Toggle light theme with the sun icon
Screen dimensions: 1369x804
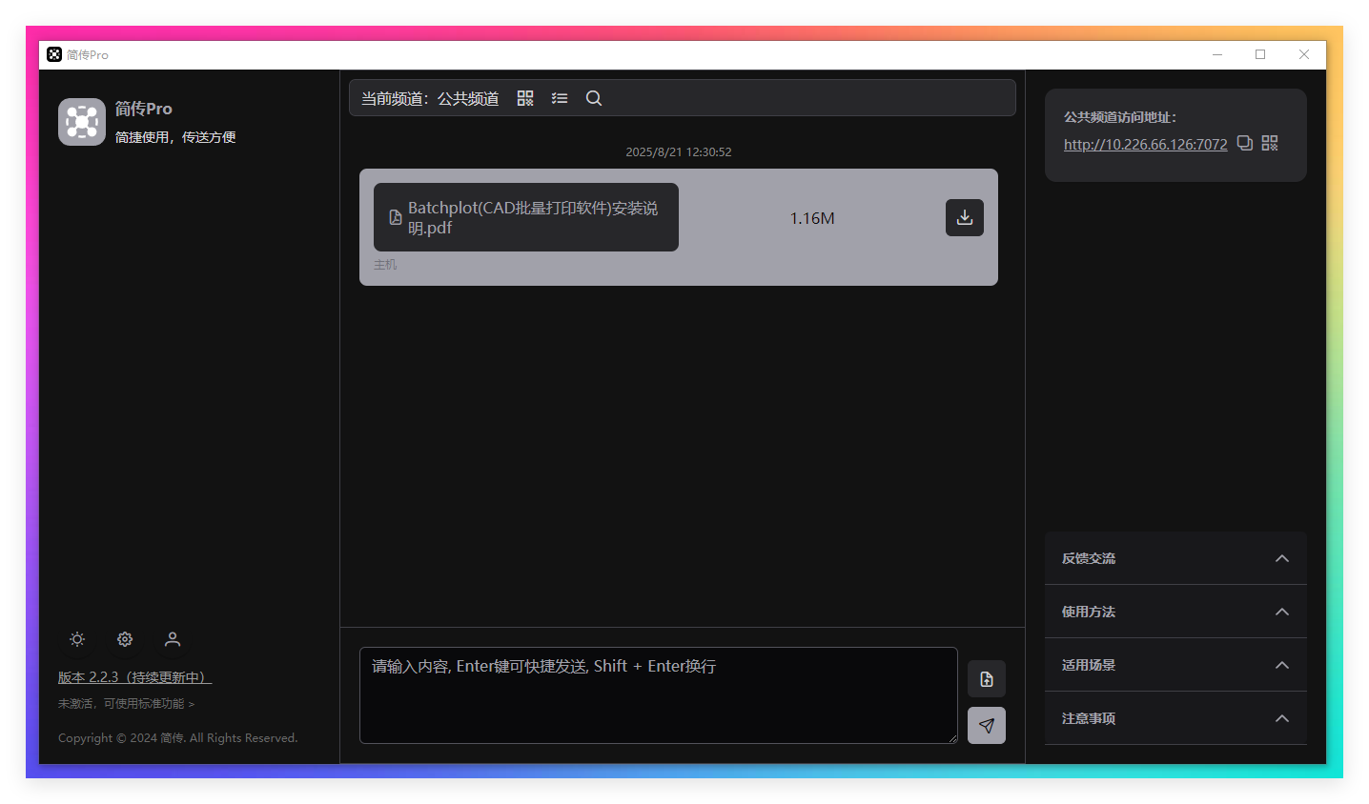pos(77,639)
